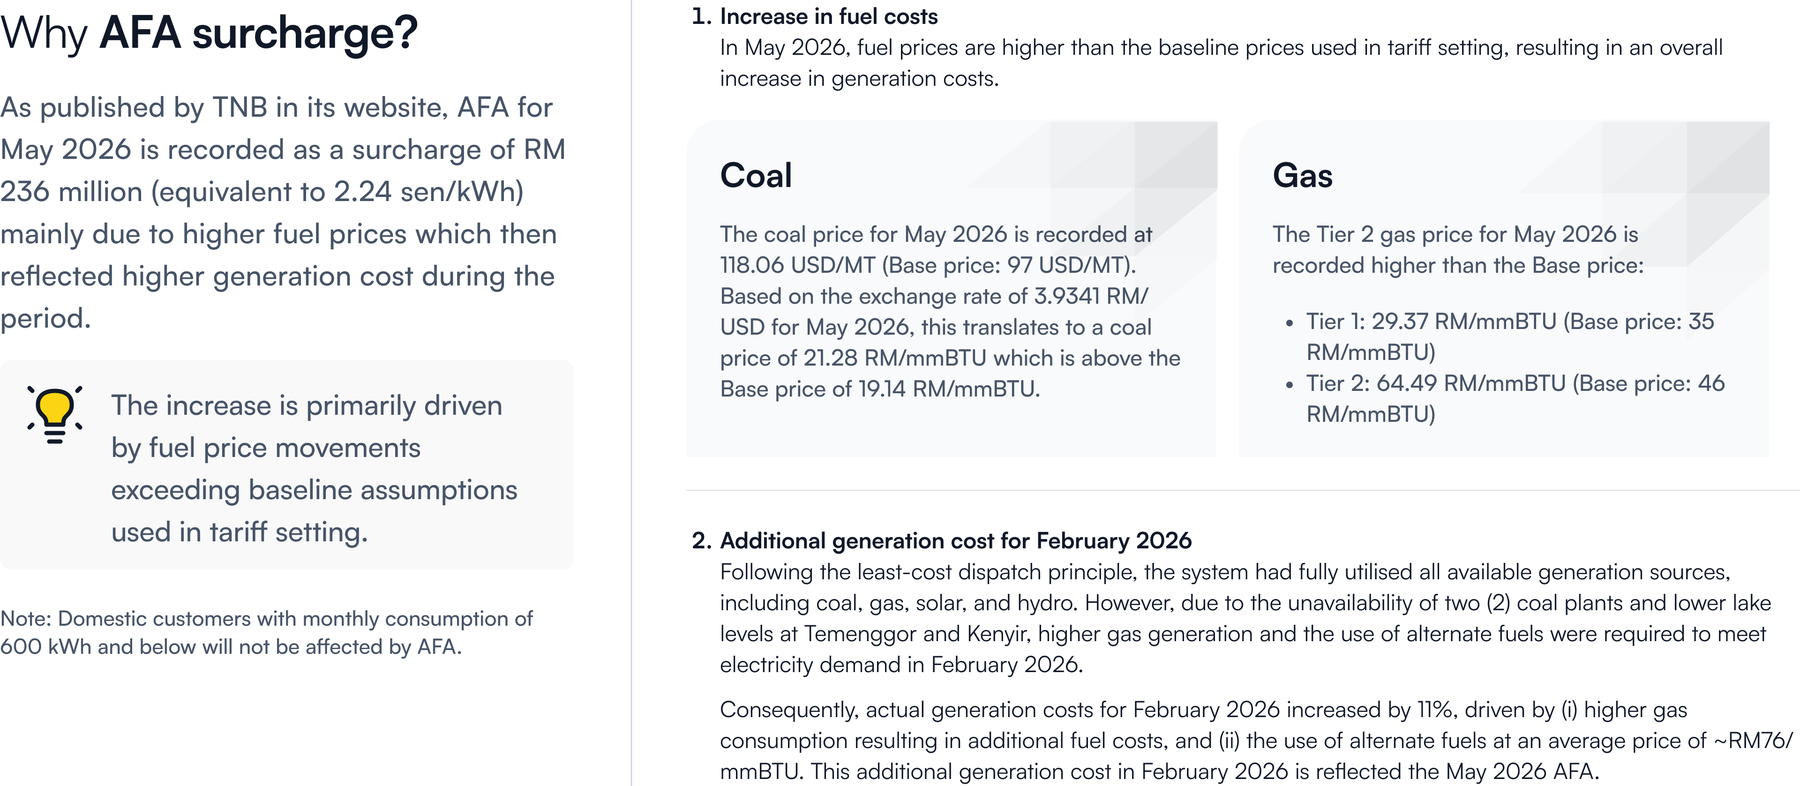Click the yellow lightbulb icon
1800x786 pixels.
[x=54, y=415]
